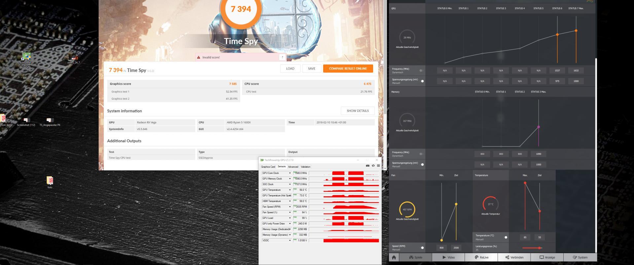The image size is (634, 265).
Task: Open the Verbinden tab in Radeon Settings
Action: (x=514, y=257)
